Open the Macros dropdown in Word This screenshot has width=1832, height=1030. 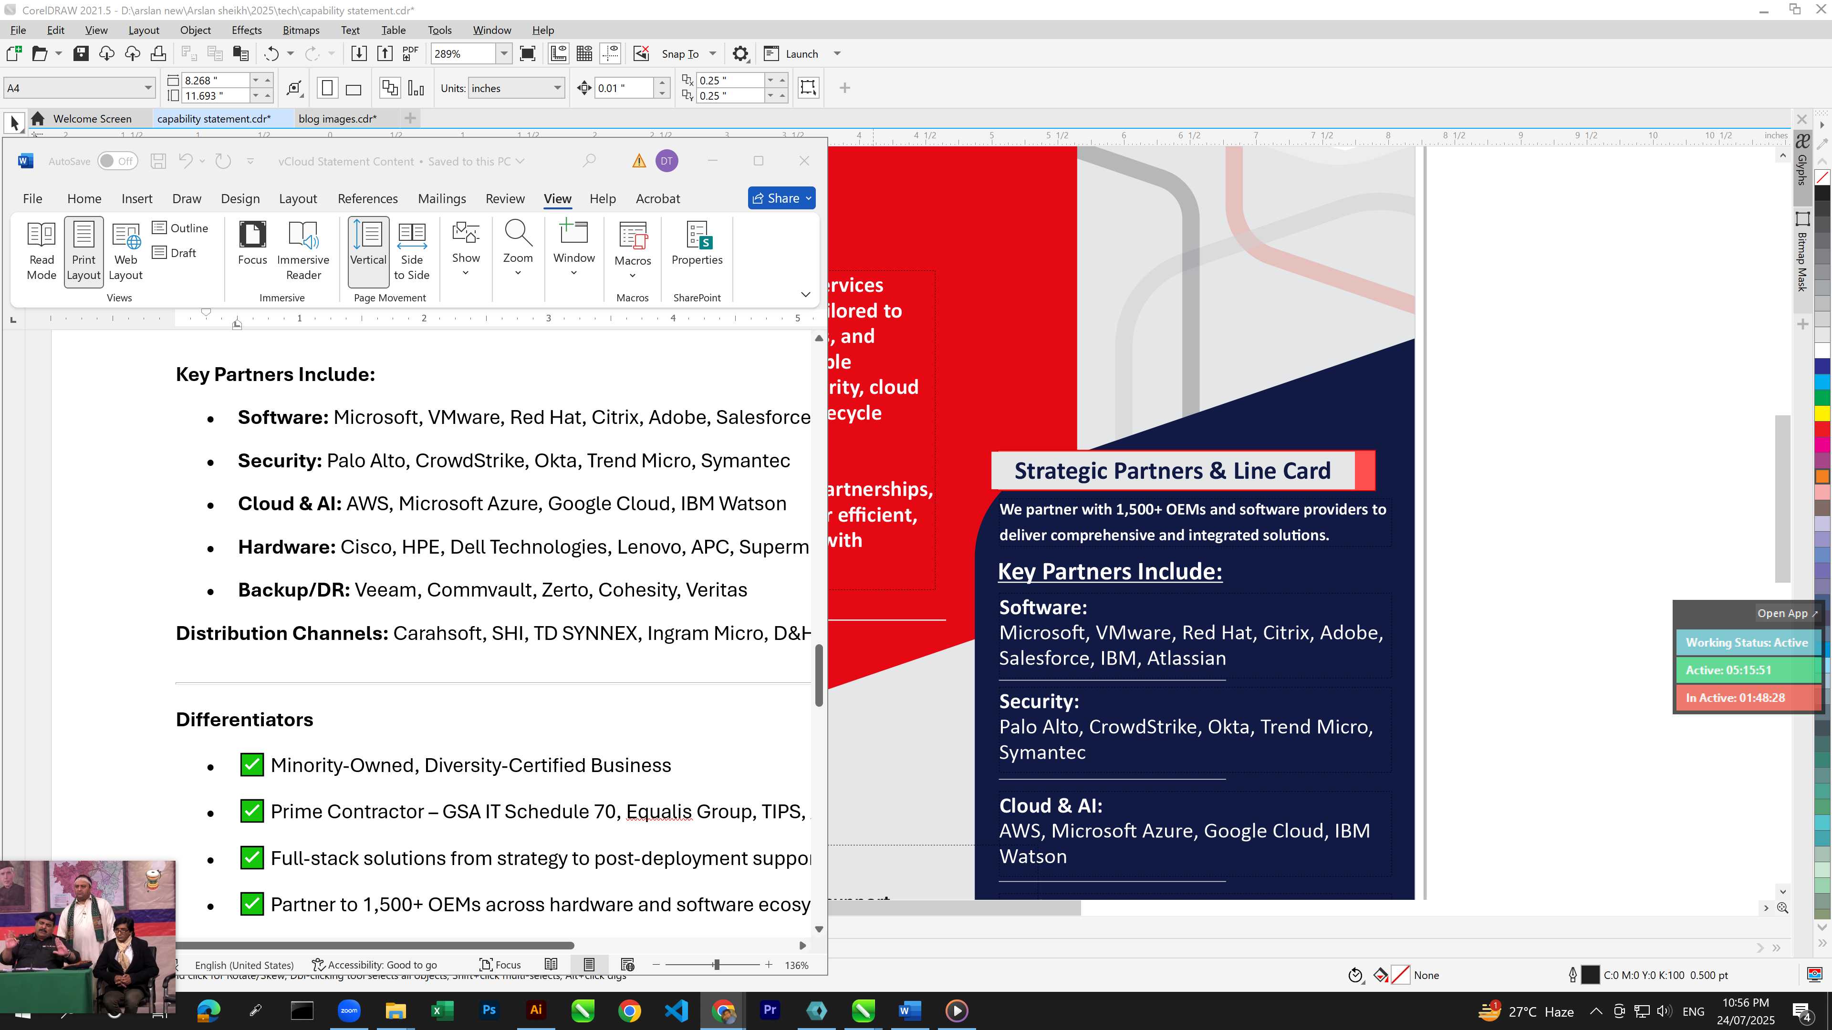pos(632,274)
